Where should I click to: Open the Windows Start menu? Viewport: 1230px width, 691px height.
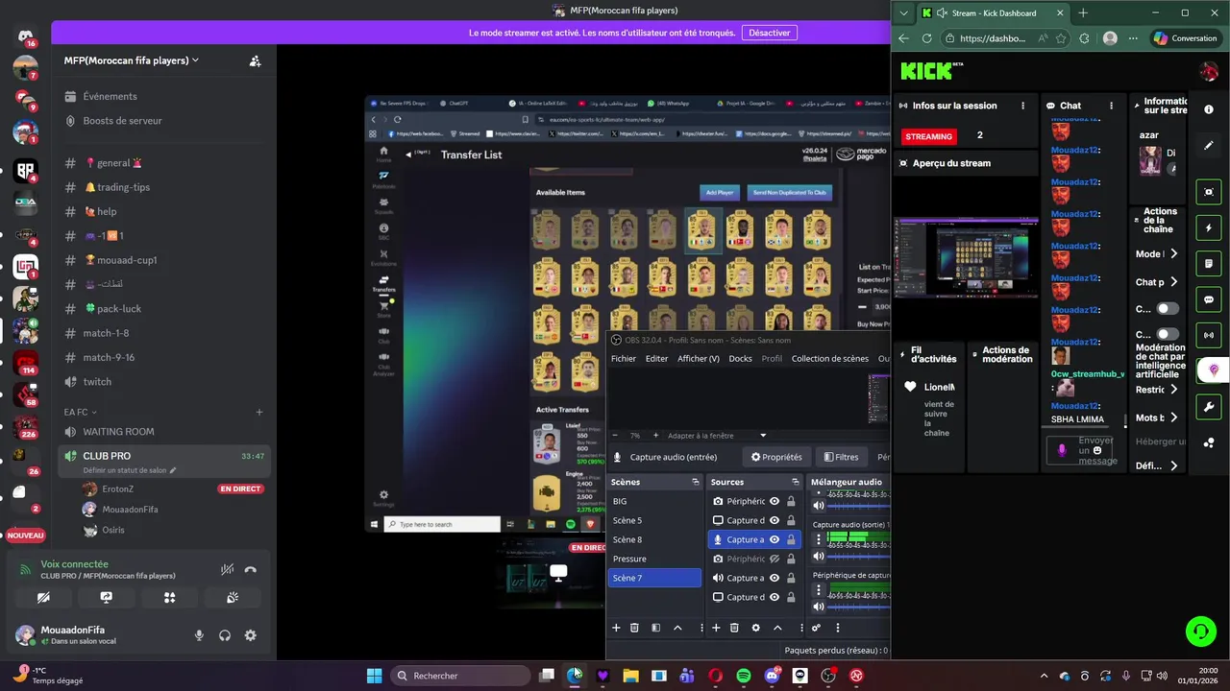click(374, 676)
